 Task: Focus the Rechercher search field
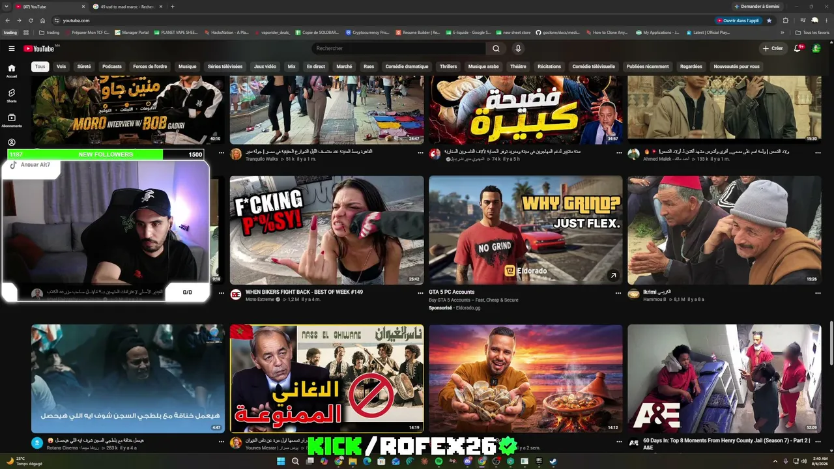tap(398, 48)
